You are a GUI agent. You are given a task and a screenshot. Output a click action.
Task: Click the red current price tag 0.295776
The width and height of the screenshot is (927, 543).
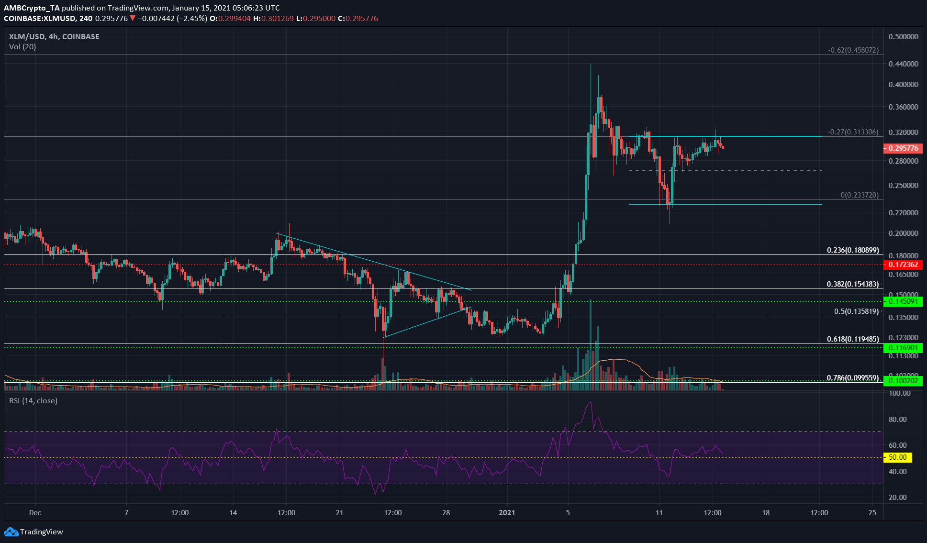(x=903, y=148)
